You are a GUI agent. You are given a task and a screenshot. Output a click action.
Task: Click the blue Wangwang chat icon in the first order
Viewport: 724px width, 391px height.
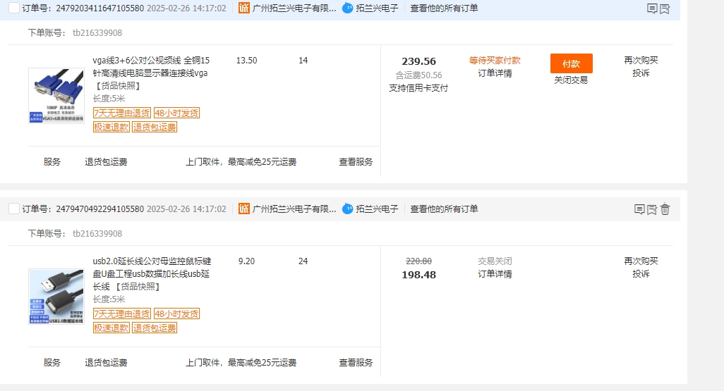tap(348, 8)
